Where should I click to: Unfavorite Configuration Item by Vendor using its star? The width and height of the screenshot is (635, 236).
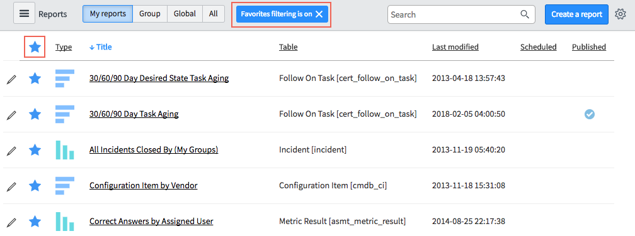35,186
